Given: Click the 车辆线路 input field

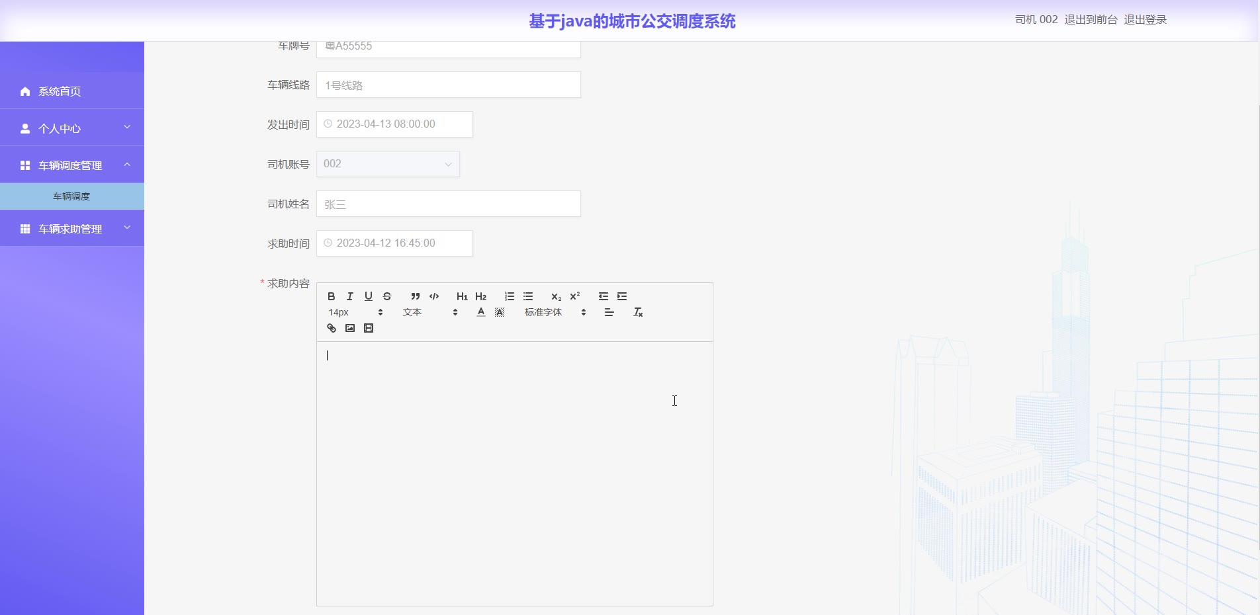Looking at the screenshot, I should click(449, 85).
